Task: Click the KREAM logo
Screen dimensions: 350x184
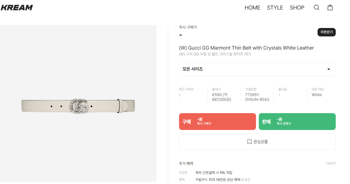Action: coord(17,8)
